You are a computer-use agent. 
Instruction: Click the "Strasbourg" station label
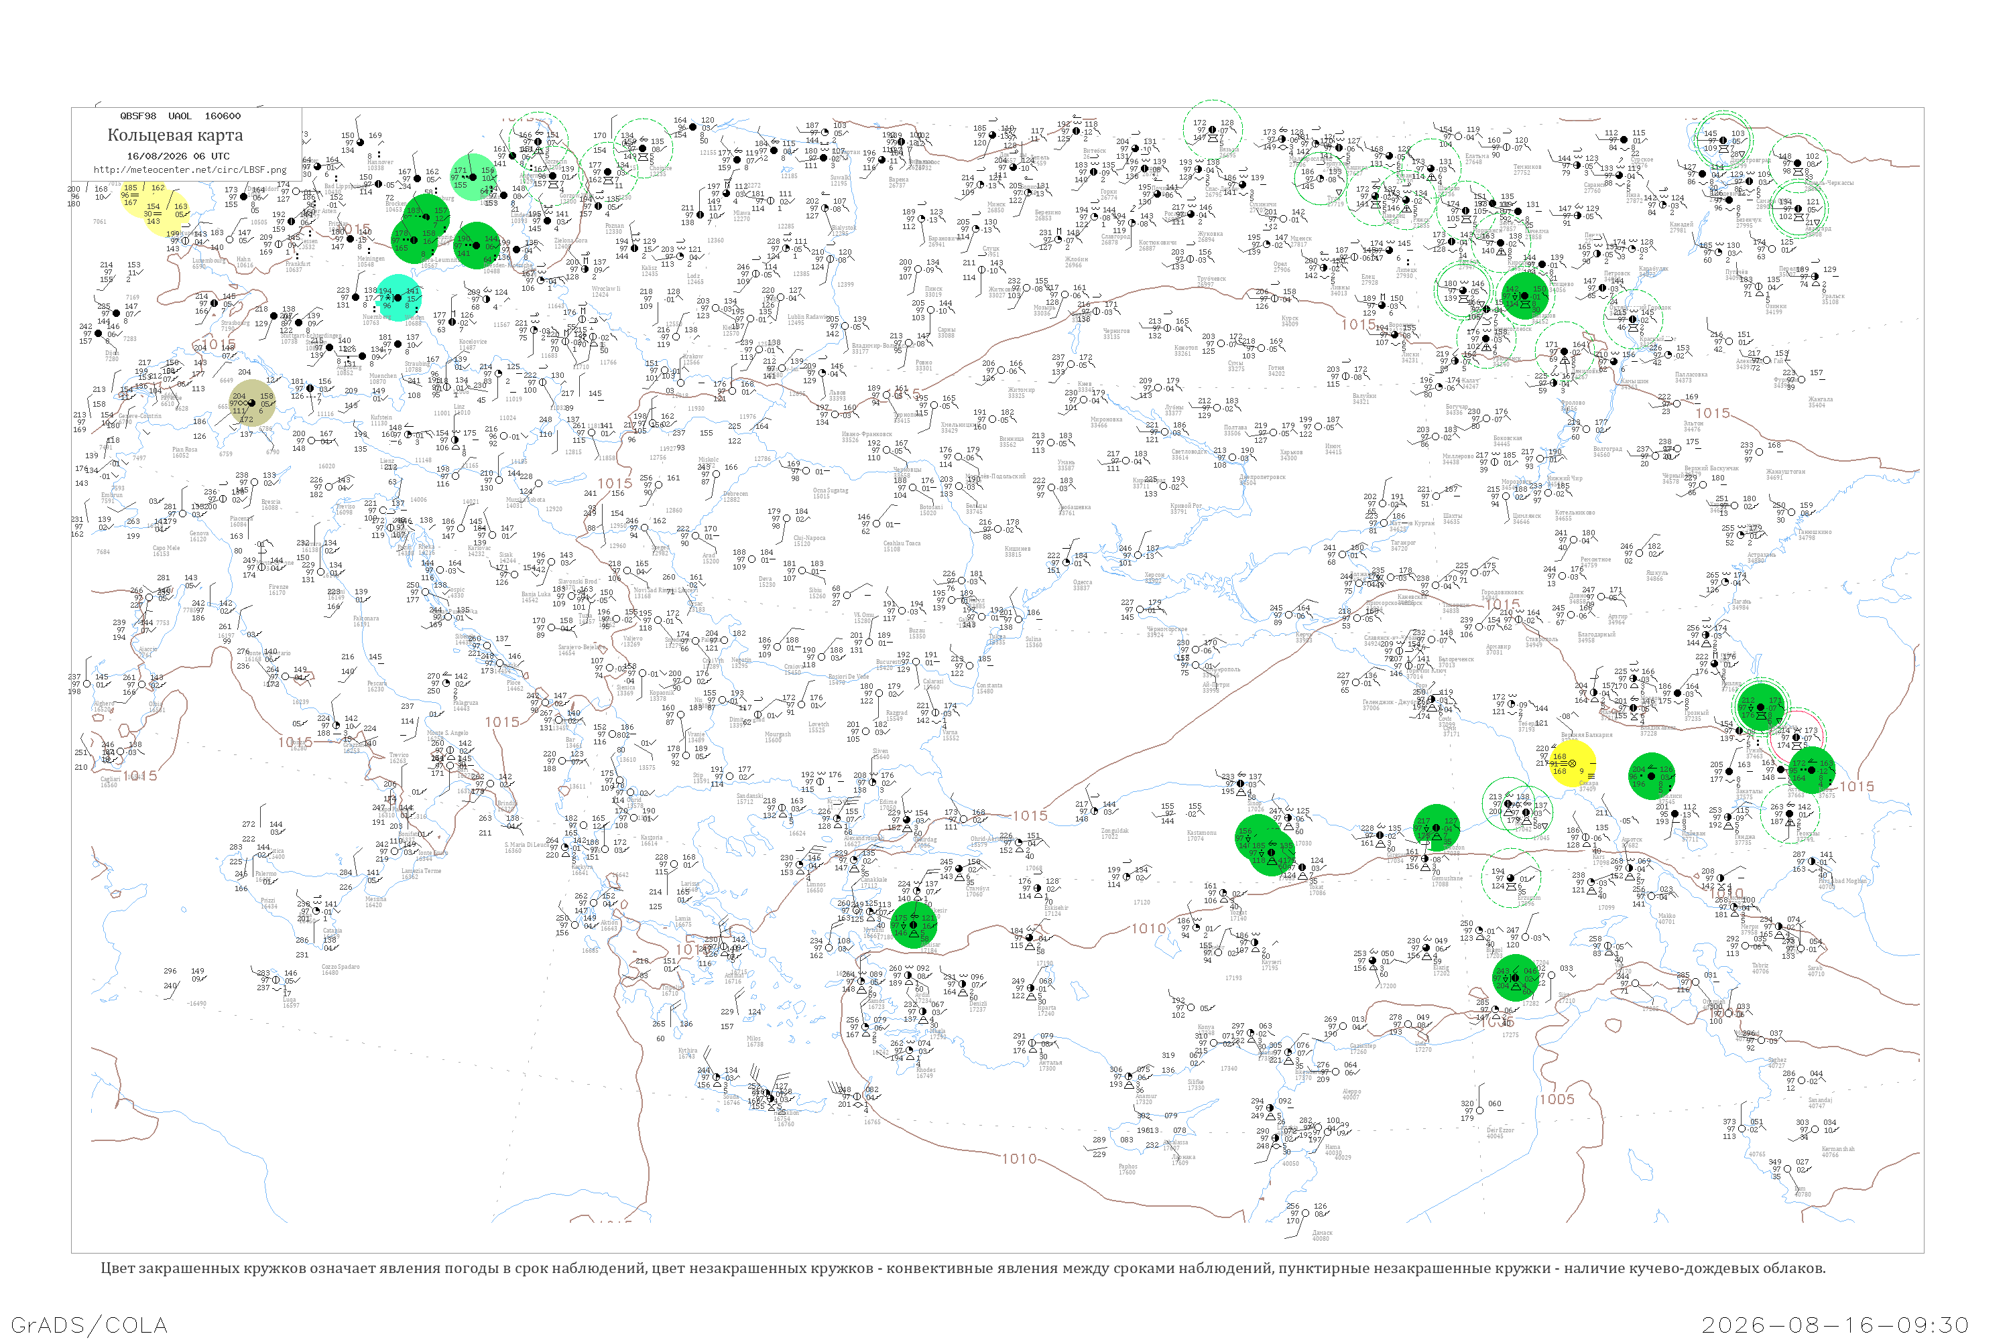(x=235, y=323)
